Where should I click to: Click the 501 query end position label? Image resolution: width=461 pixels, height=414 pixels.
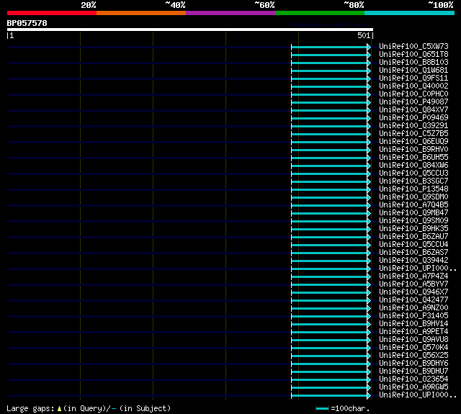pos(364,35)
